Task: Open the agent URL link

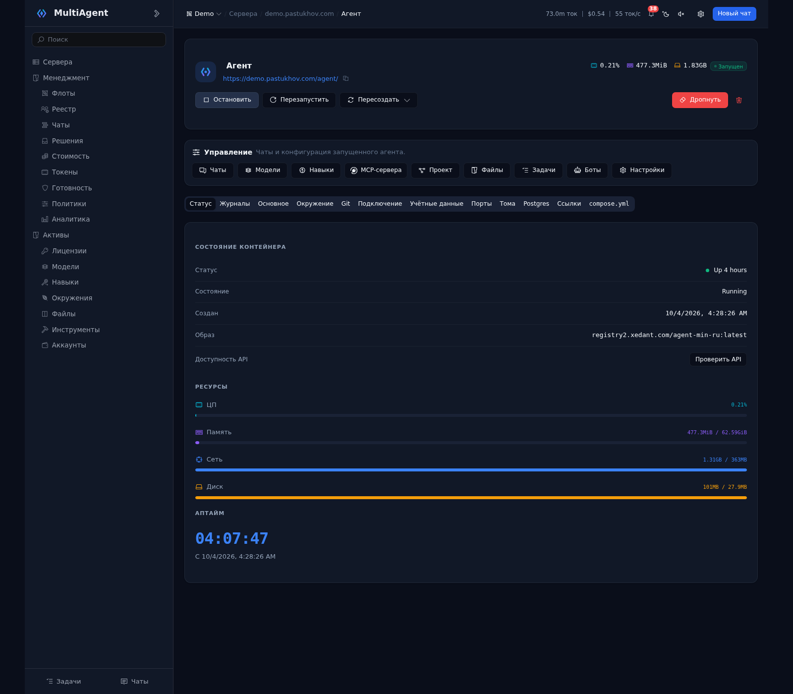Action: 281,79
